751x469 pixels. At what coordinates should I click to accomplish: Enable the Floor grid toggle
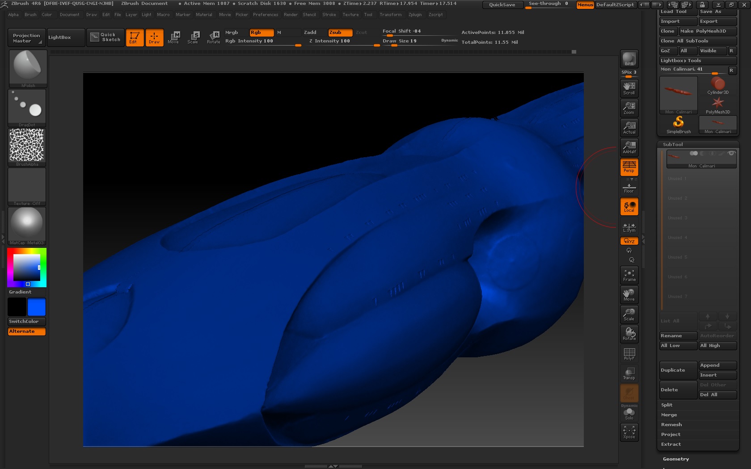click(x=629, y=188)
